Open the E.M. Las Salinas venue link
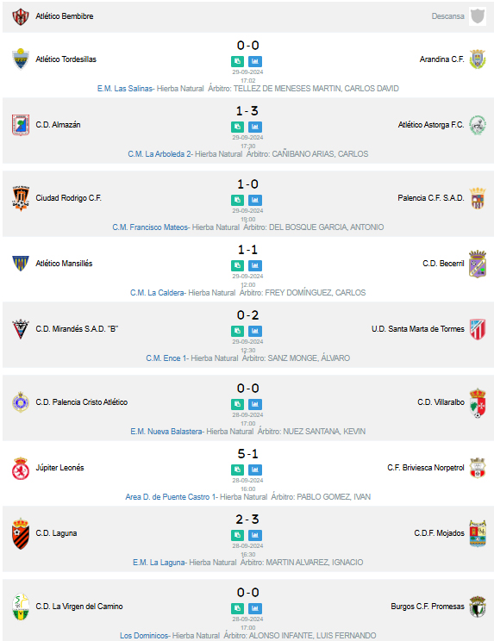Image resolution: width=494 pixels, height=641 pixels. tap(125, 88)
